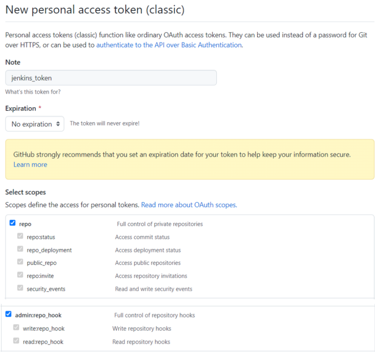Click the repo:status checkbox
Image resolution: width=375 pixels, height=353 pixels.
pos(20,237)
